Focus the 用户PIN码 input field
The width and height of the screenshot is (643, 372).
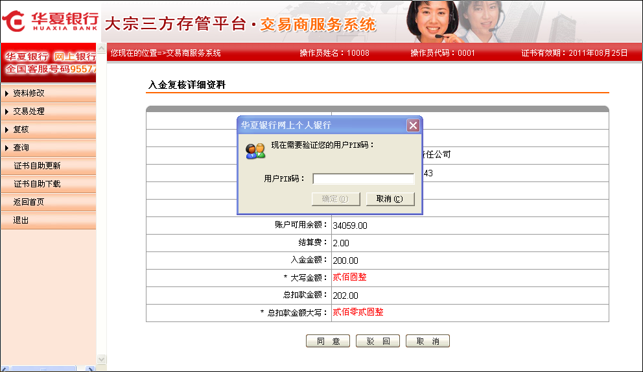[364, 179]
